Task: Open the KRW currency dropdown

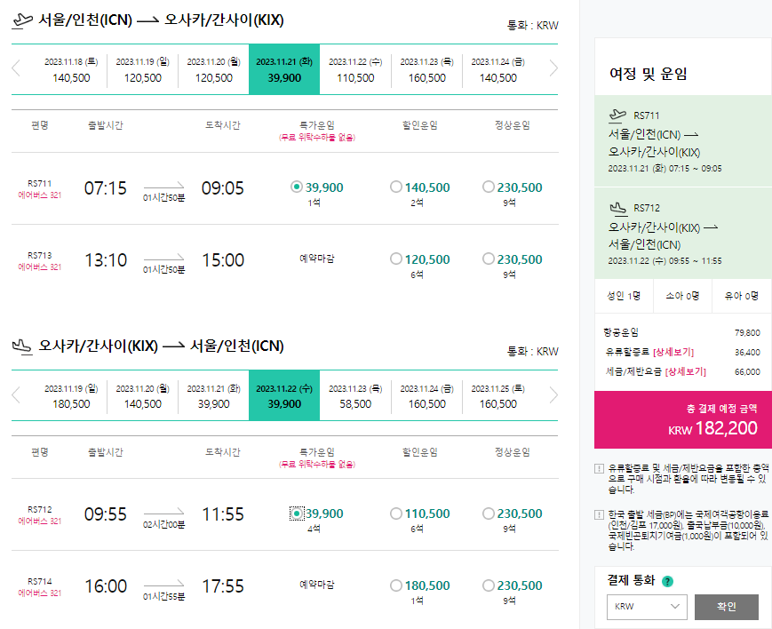Action: pos(646,607)
